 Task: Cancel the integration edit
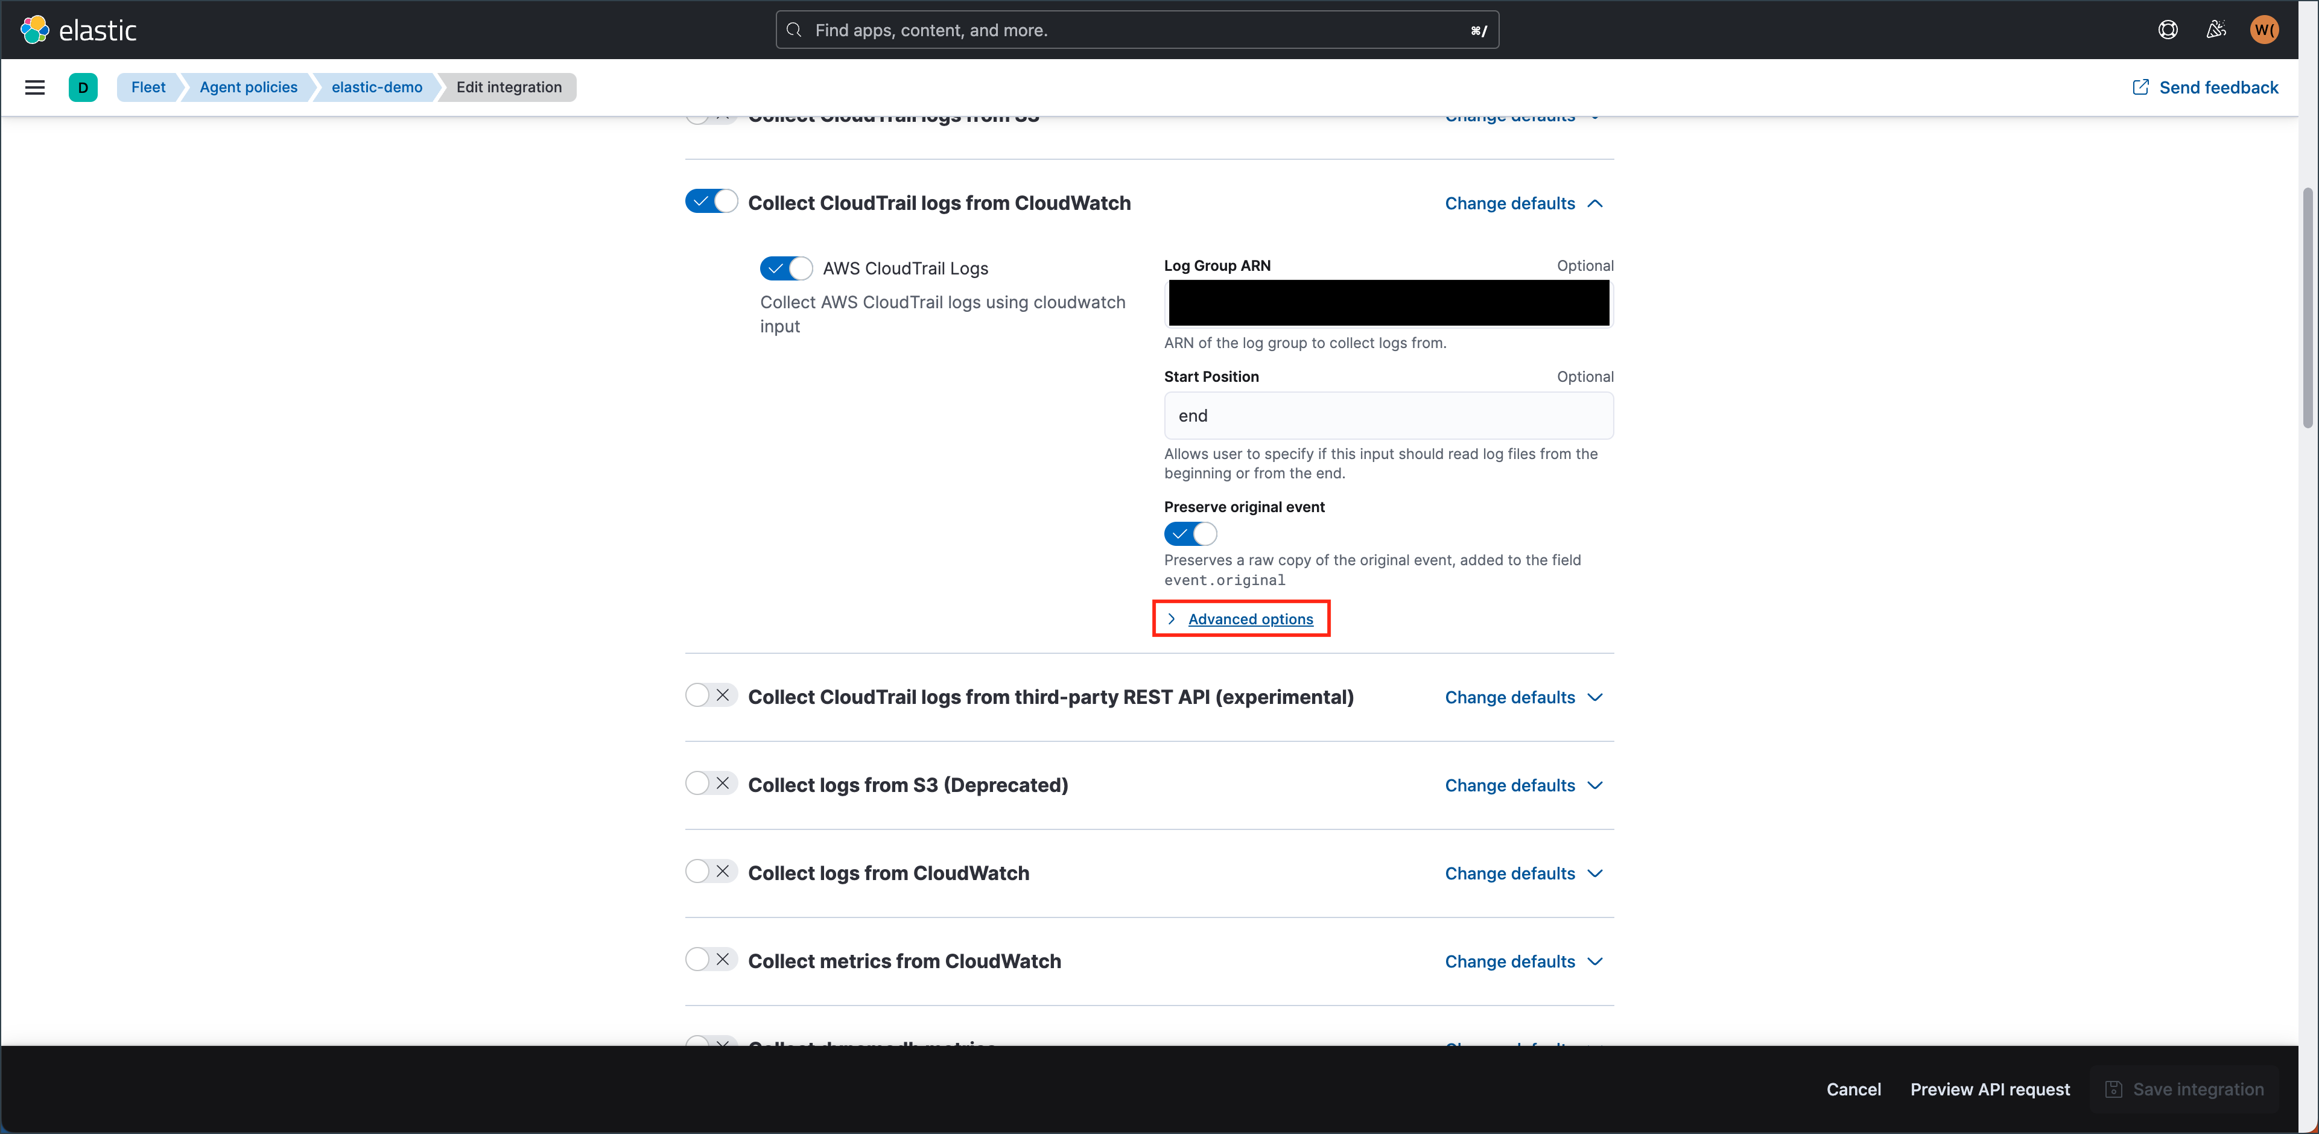1854,1089
